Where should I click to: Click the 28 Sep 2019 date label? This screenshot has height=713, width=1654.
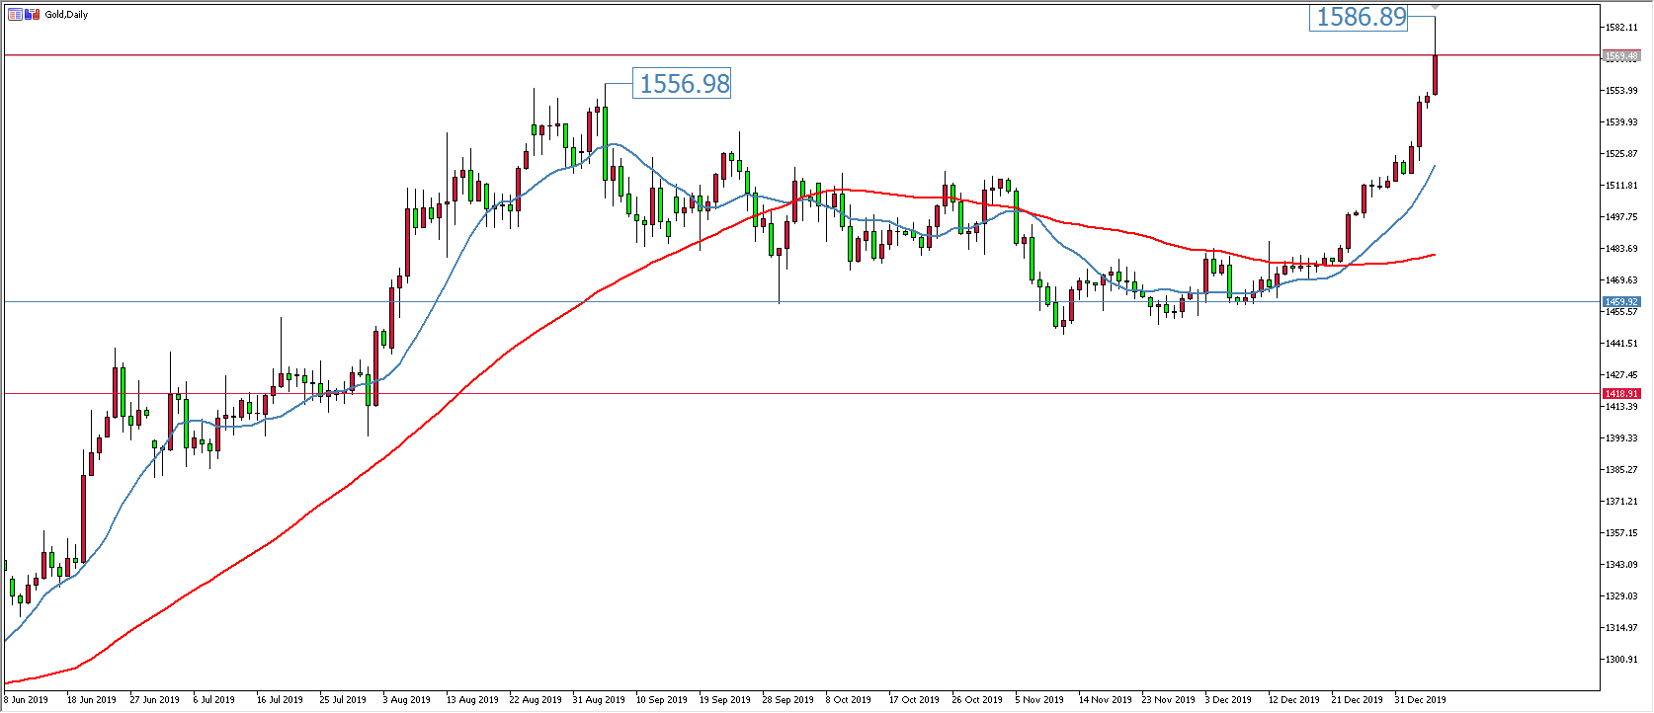point(788,700)
